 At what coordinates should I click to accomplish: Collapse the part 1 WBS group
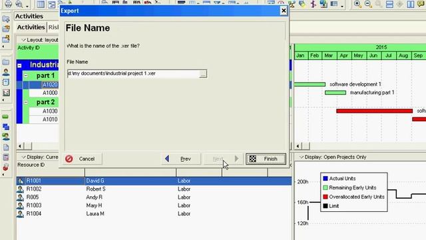26,75
